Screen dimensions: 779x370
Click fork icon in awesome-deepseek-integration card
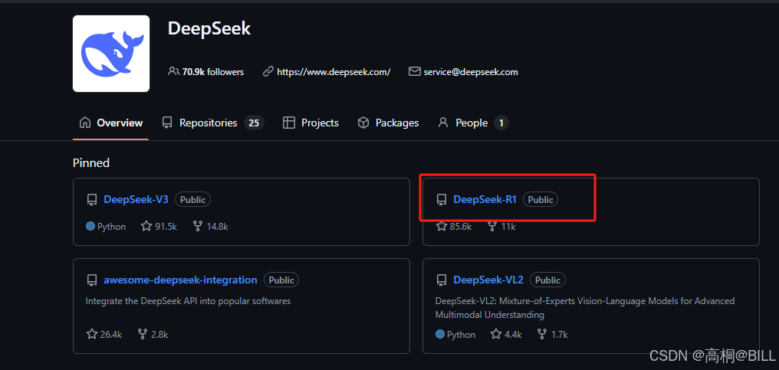tap(143, 334)
